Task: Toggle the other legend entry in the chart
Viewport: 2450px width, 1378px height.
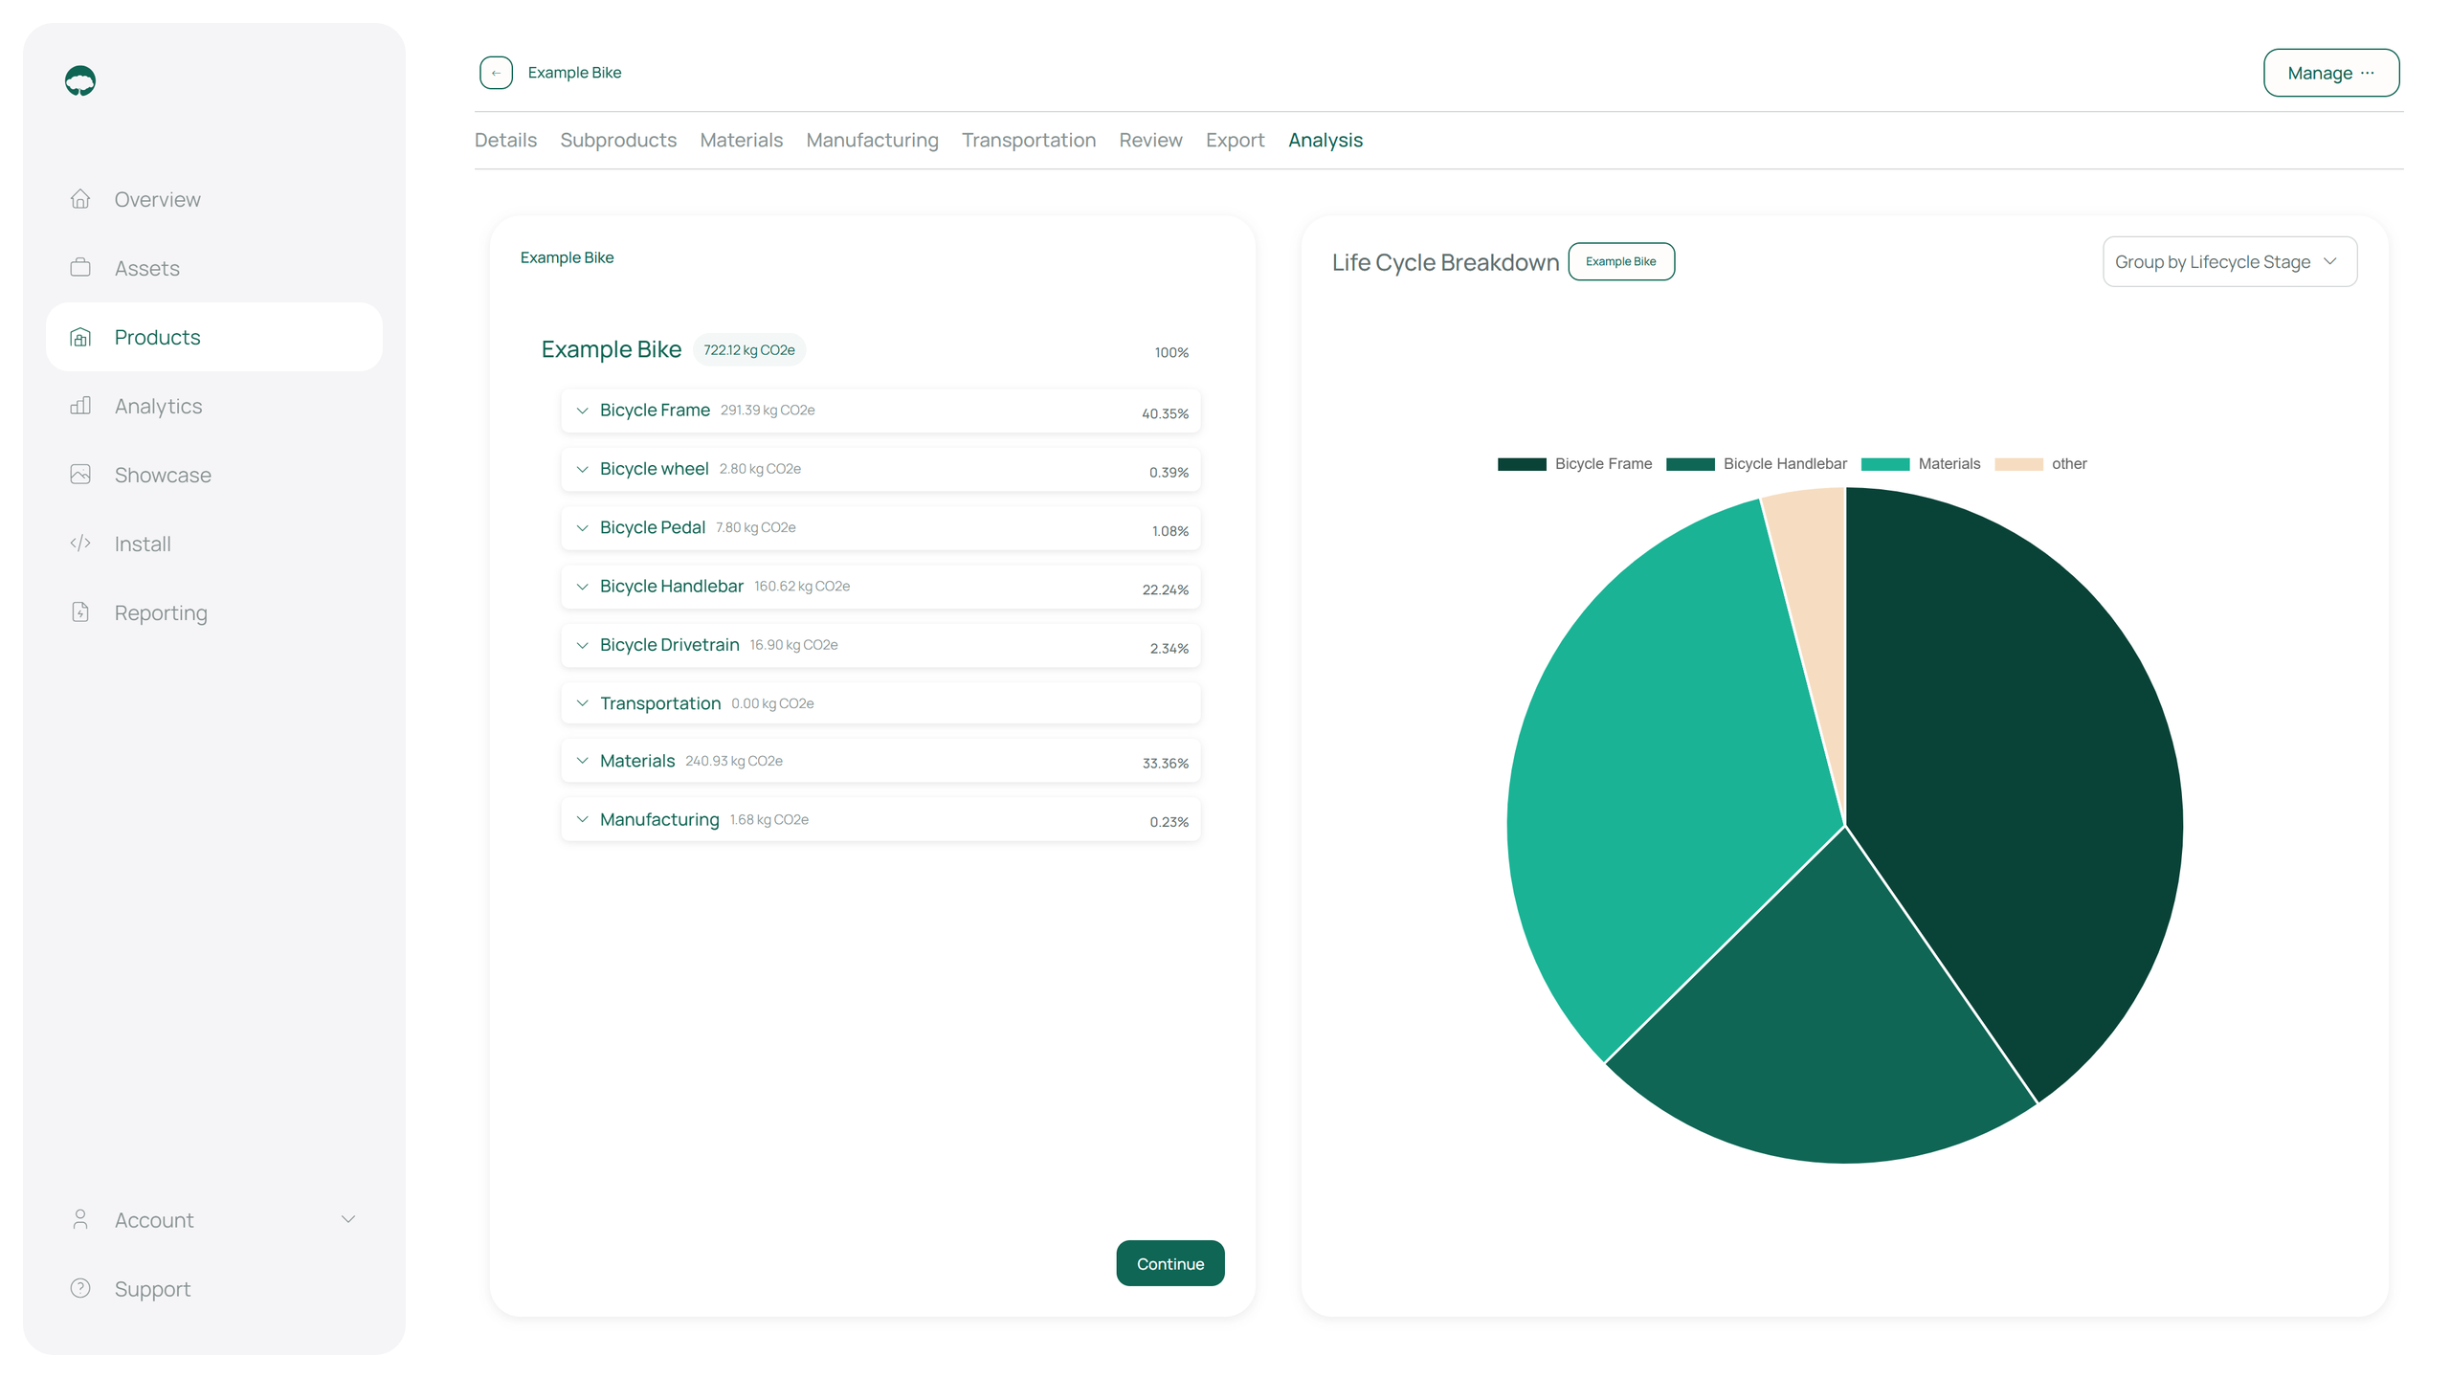Action: (2040, 464)
